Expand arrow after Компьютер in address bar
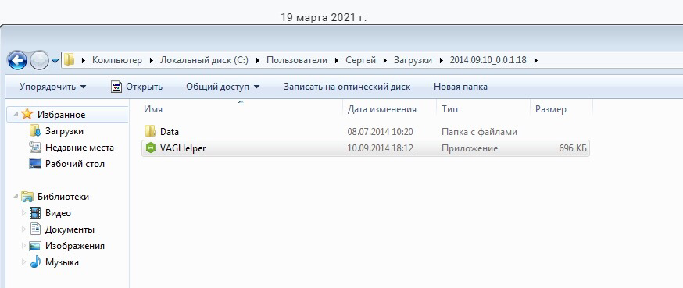The width and height of the screenshot is (683, 288). (x=152, y=60)
